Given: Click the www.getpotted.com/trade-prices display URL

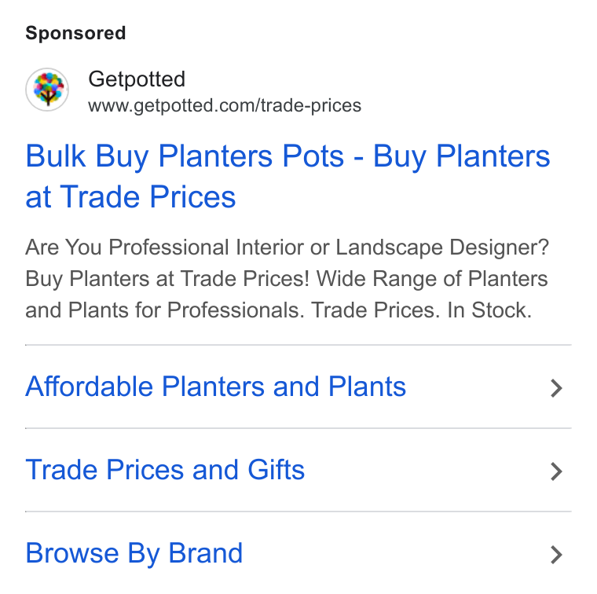Looking at the screenshot, I should coord(225,106).
